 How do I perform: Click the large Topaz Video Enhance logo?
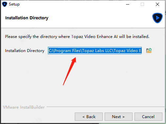click(x=157, y=18)
